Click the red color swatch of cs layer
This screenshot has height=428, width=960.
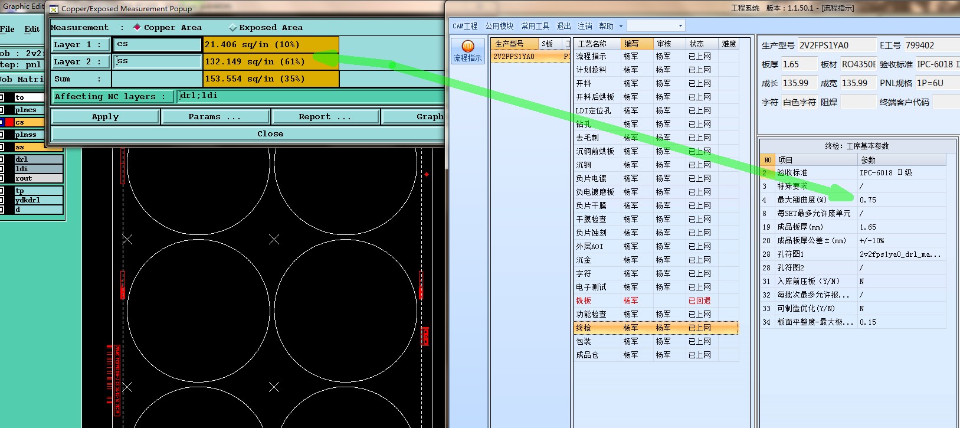(x=9, y=122)
